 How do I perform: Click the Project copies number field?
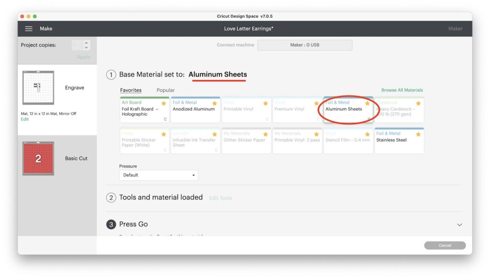[x=77, y=45]
